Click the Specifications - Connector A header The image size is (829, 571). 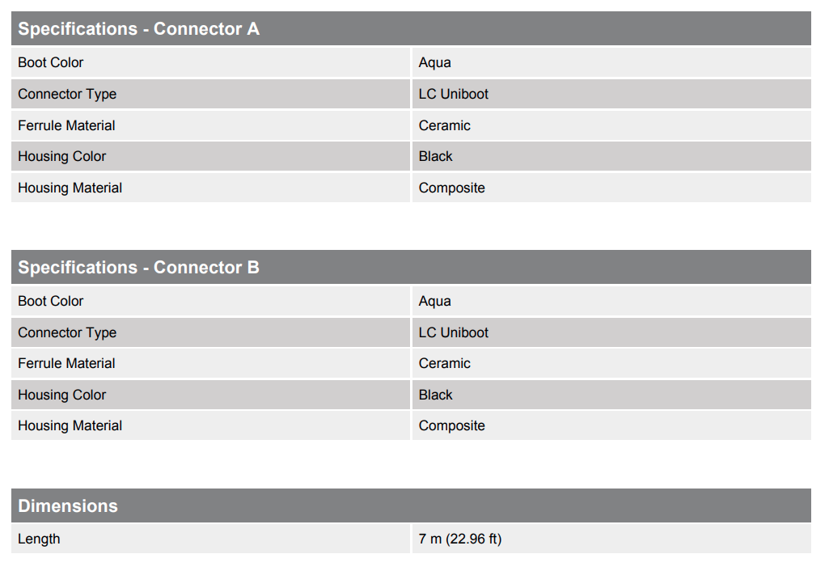138,29
